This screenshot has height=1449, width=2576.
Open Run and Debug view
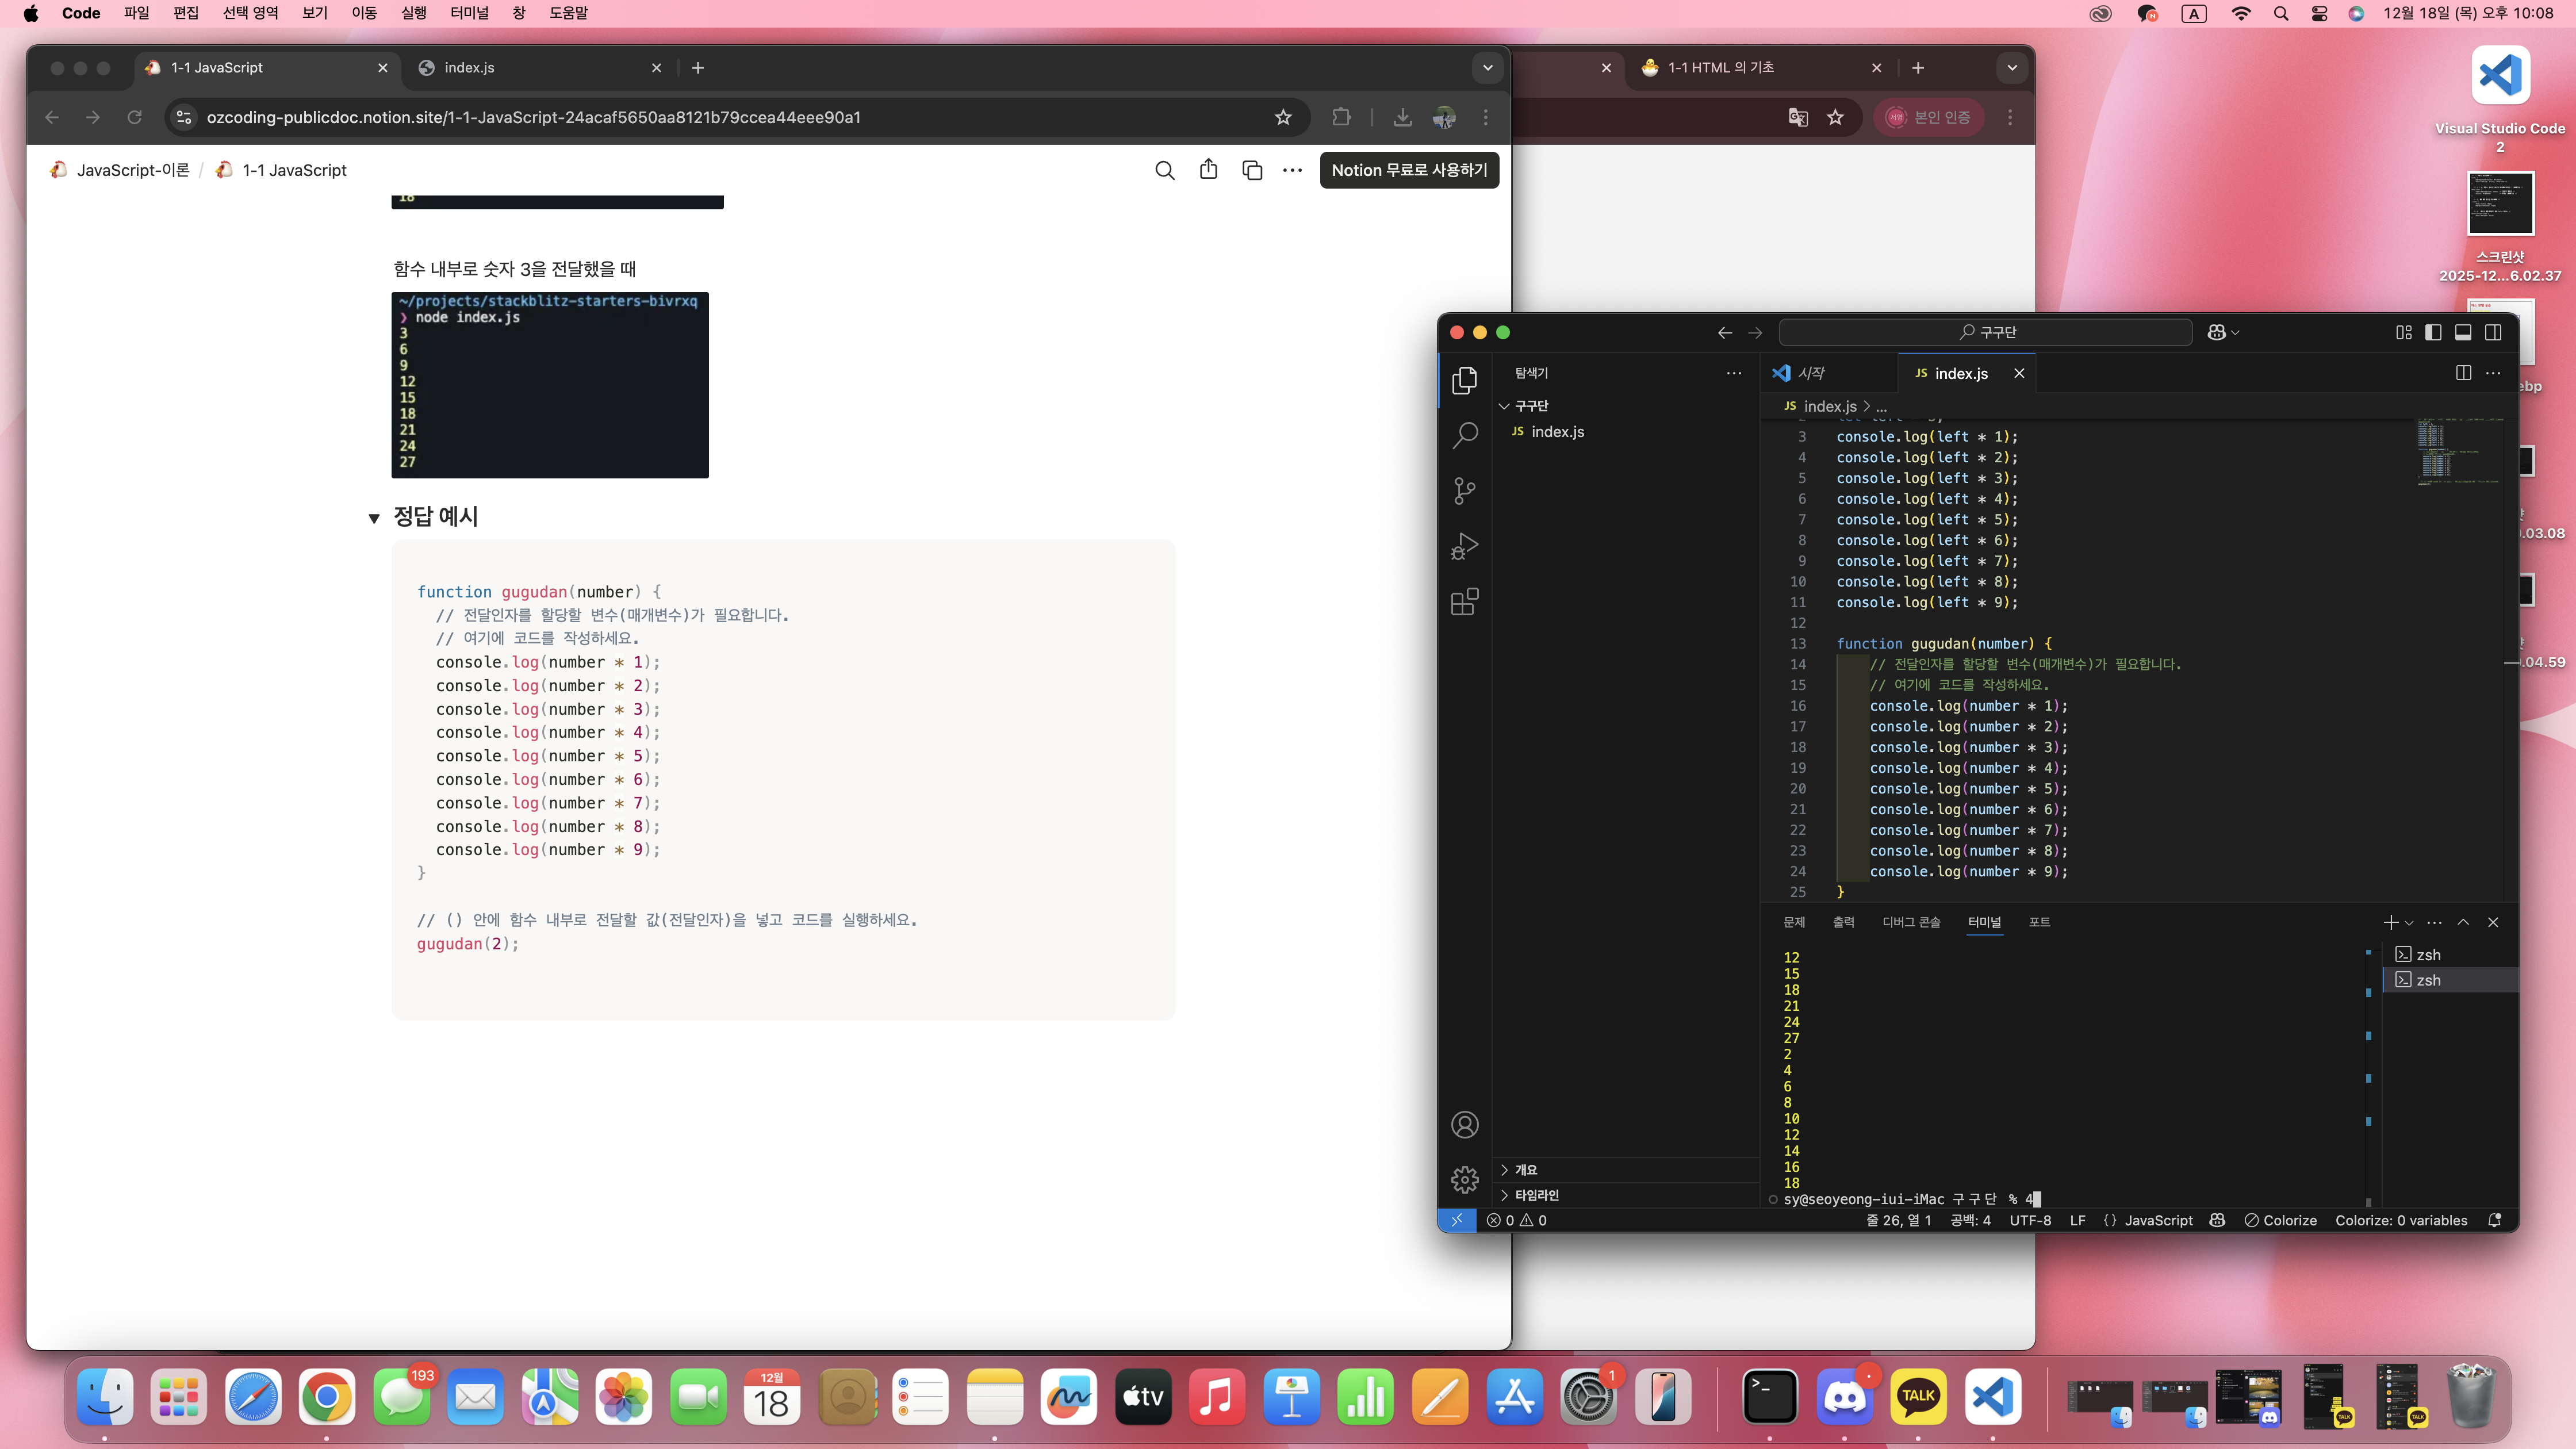pyautogui.click(x=1465, y=546)
